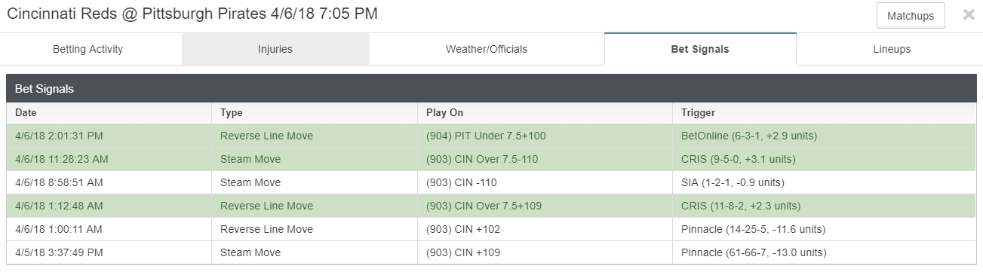Switch to the Betting Activity tab
Screen dimensions: 983x272
pos(88,50)
